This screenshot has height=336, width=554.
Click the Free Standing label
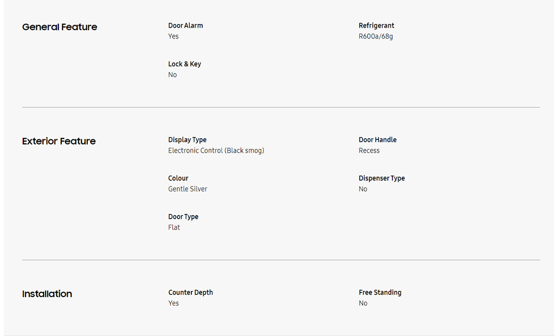(x=380, y=292)
